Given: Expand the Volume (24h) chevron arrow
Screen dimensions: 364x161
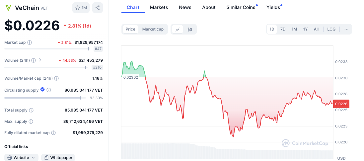Looking at the screenshot, I should pyautogui.click(x=40, y=60).
